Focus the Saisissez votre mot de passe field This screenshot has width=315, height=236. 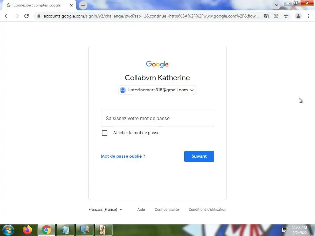(157, 118)
